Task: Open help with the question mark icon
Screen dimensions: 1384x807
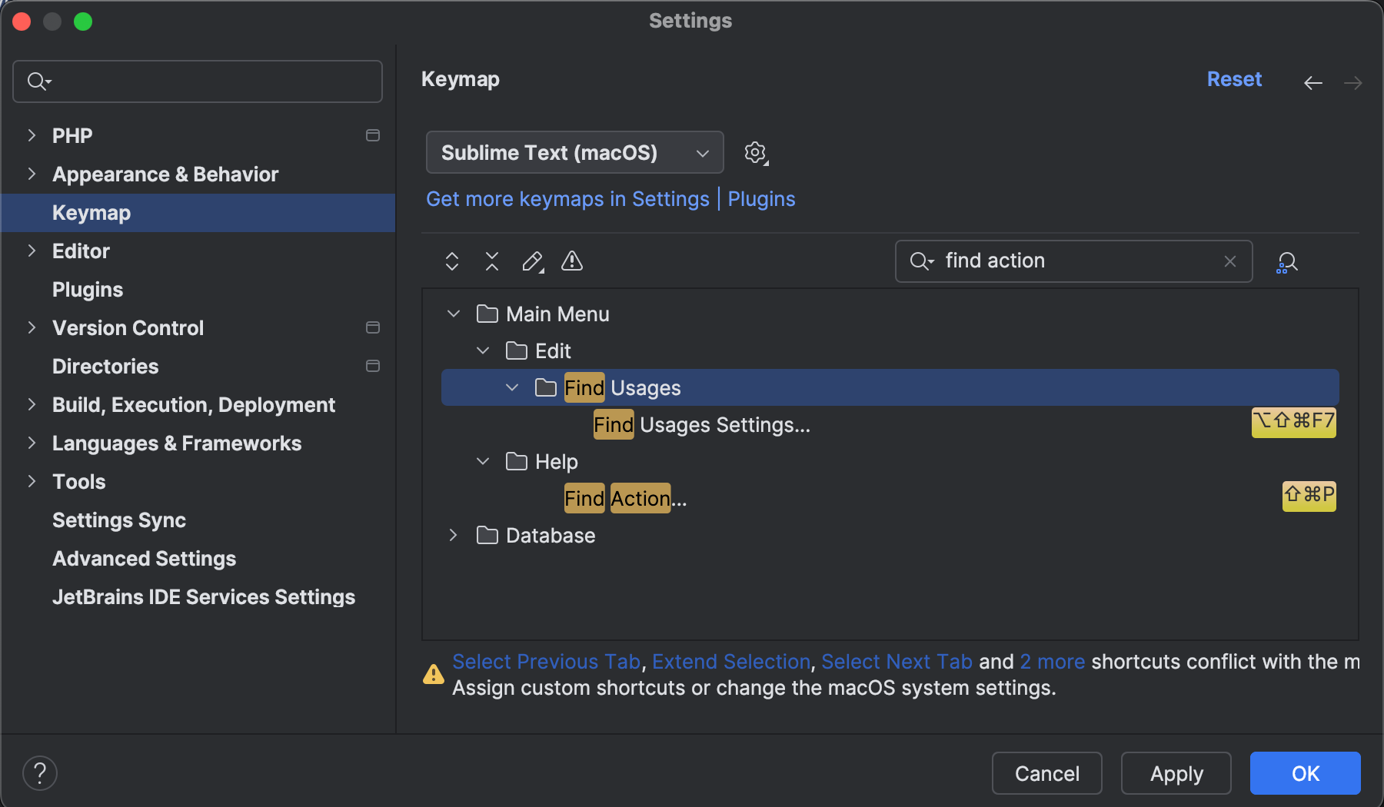Action: 40,772
